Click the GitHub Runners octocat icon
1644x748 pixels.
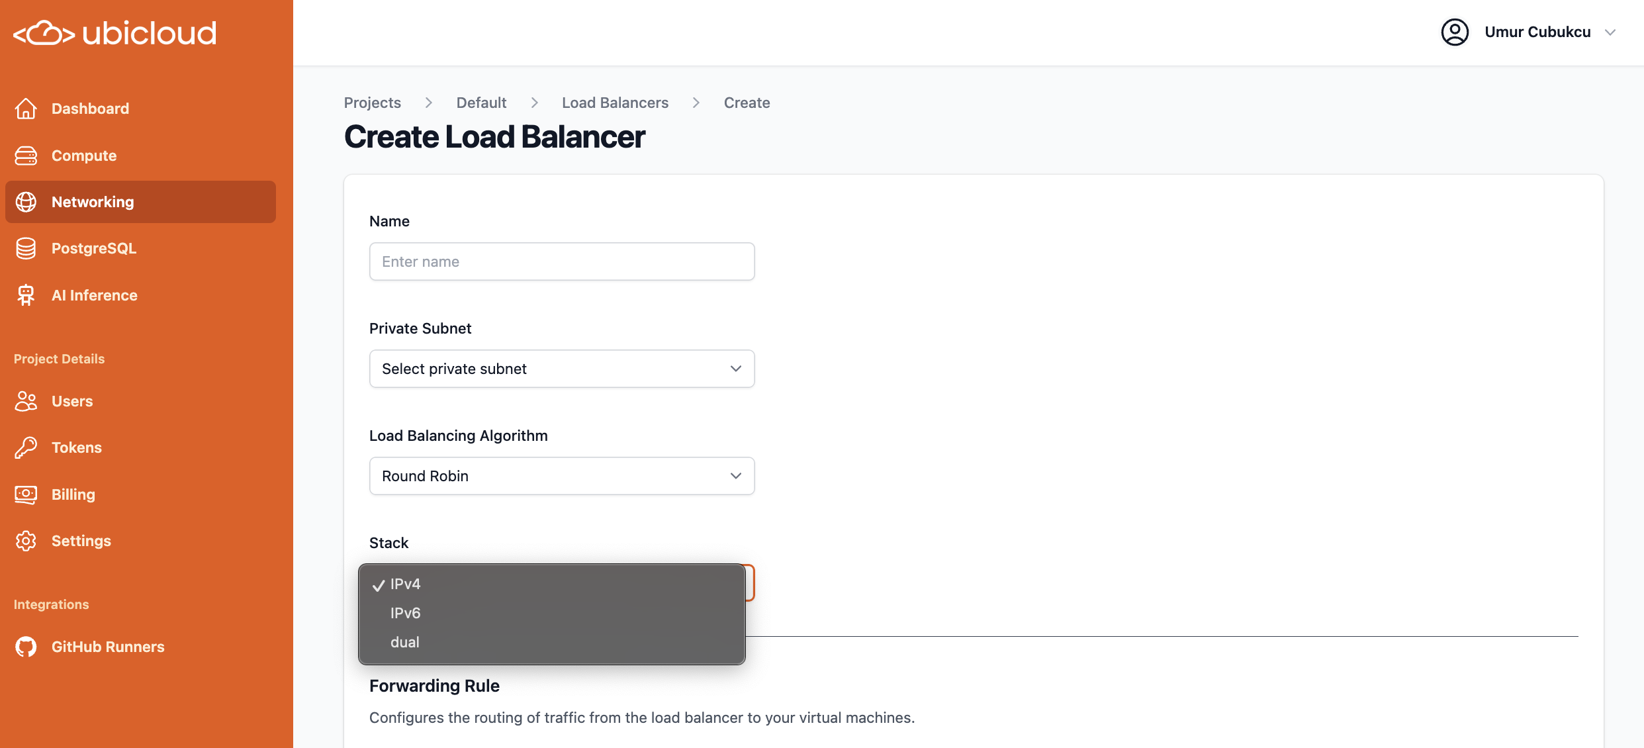pos(26,647)
